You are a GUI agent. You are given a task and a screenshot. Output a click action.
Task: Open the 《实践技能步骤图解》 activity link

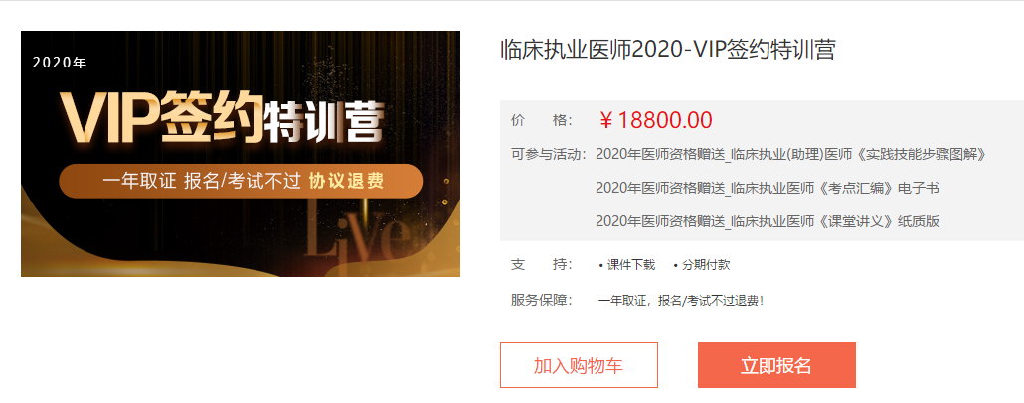click(x=790, y=155)
